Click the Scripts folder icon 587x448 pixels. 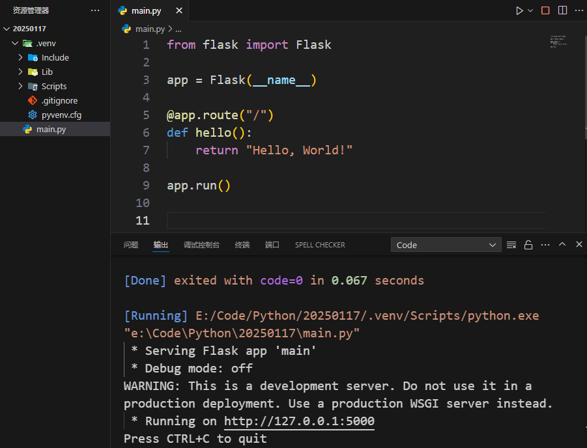pos(33,87)
